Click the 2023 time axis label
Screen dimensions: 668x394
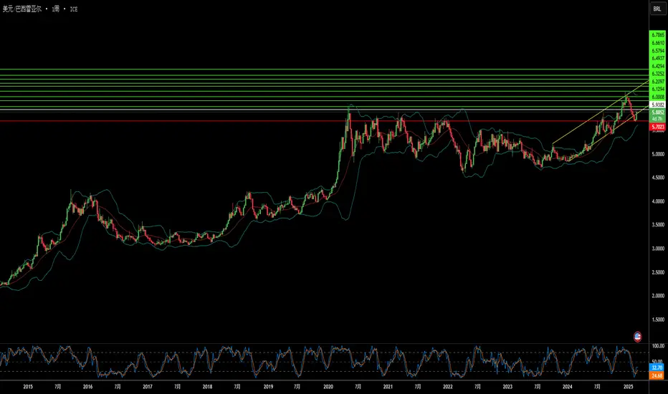(507, 387)
